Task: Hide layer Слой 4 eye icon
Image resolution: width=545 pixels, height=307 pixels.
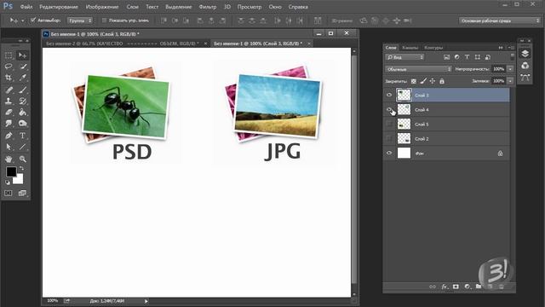Action: click(x=389, y=110)
